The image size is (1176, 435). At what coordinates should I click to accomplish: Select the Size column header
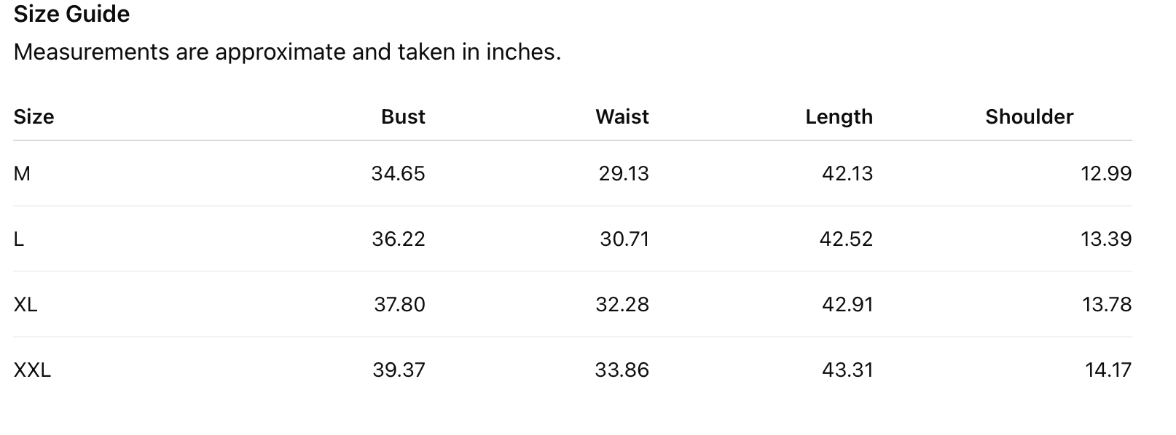click(34, 117)
